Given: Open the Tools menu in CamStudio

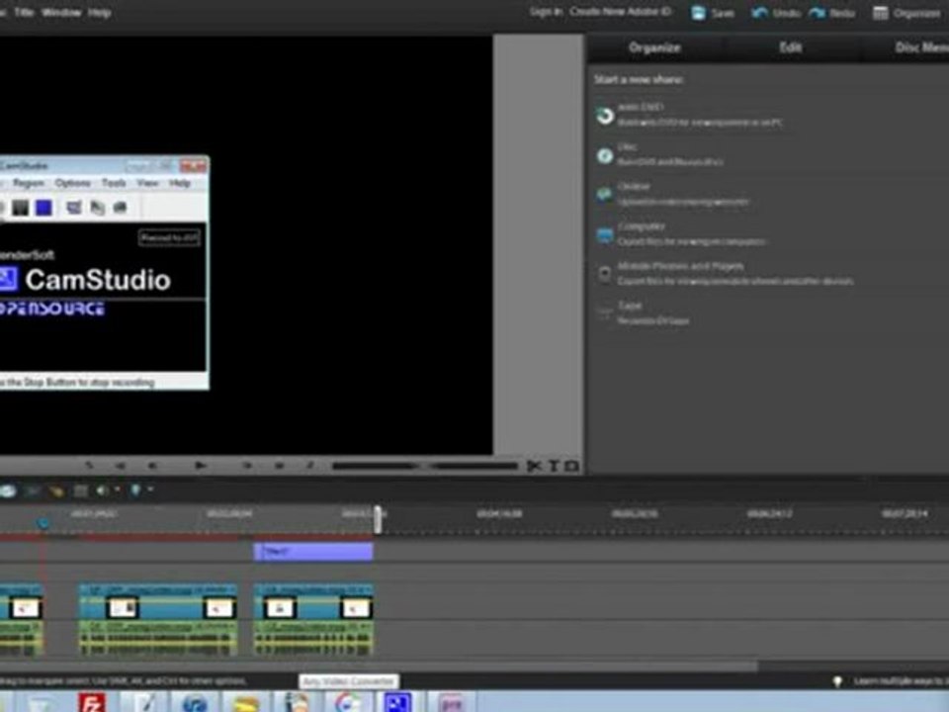Looking at the screenshot, I should point(114,183).
